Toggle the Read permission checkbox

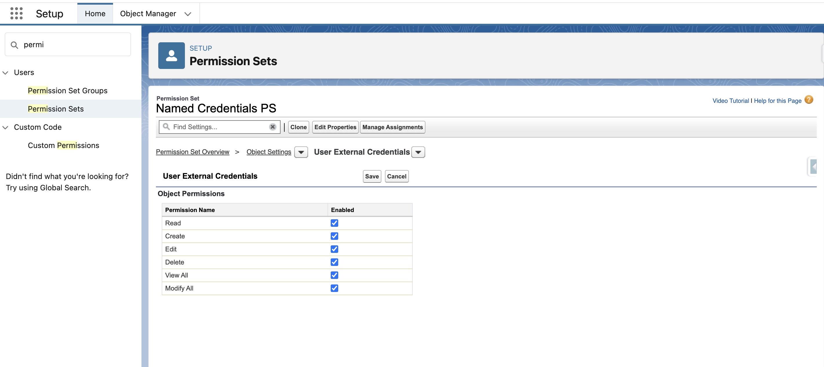334,223
